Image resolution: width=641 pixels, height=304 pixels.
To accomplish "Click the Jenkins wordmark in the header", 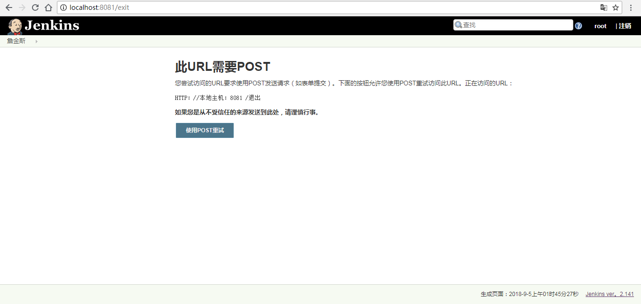I will pyautogui.click(x=52, y=25).
